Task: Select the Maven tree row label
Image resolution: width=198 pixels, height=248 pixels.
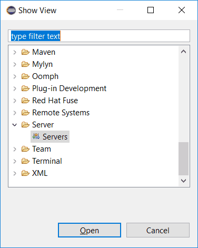Action: pyautogui.click(x=44, y=52)
